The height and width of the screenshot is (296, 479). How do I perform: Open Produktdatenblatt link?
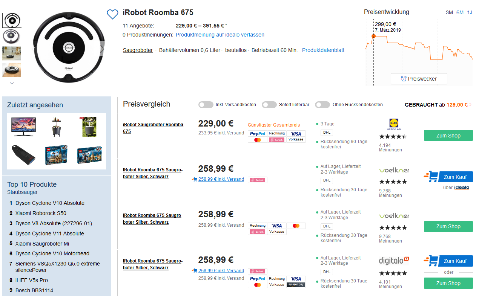pyautogui.click(x=323, y=50)
